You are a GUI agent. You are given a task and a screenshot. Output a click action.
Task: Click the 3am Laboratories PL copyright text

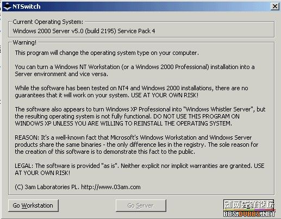coord(47,187)
